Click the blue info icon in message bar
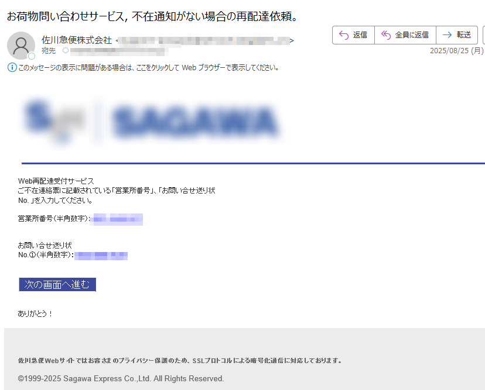485x390 pixels. pos(12,67)
